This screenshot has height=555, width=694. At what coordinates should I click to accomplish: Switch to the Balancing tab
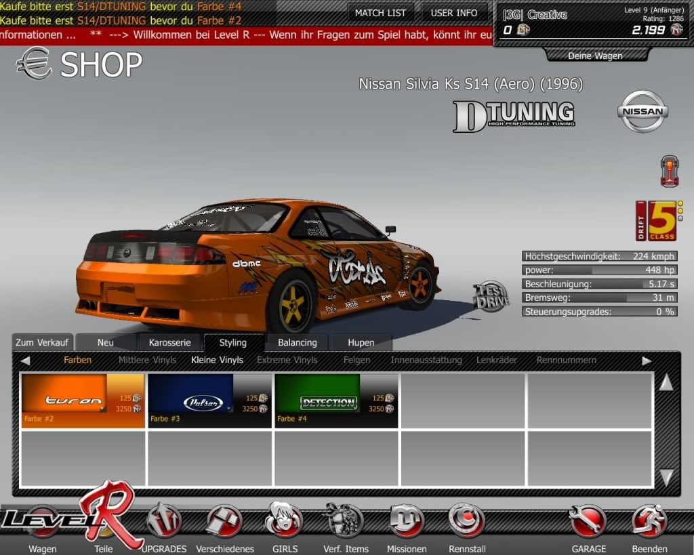pyautogui.click(x=297, y=343)
